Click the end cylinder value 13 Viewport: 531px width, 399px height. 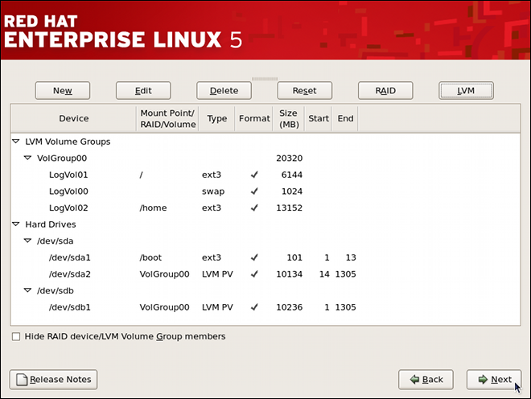[x=351, y=257]
